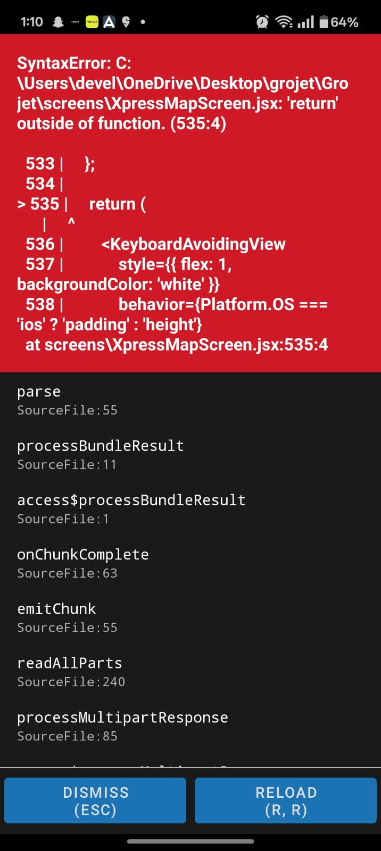Tap the cellular signal bars icon

305,22
